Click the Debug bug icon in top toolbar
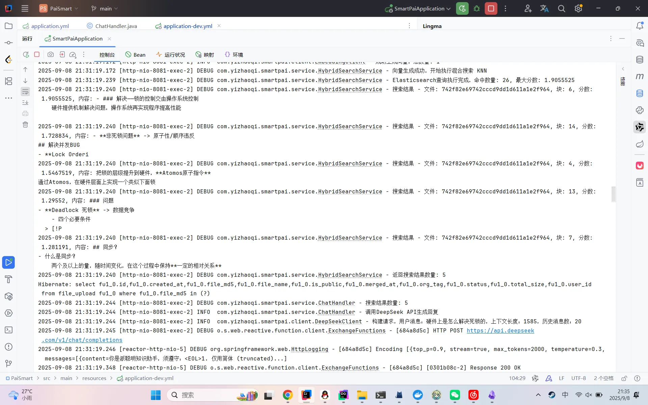The height and width of the screenshot is (405, 648). click(x=477, y=8)
